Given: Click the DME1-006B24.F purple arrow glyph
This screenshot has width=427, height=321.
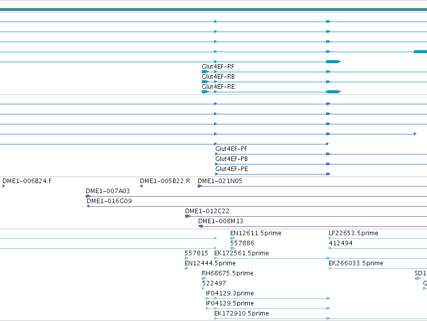Looking at the screenshot, I should (x=4, y=186).
